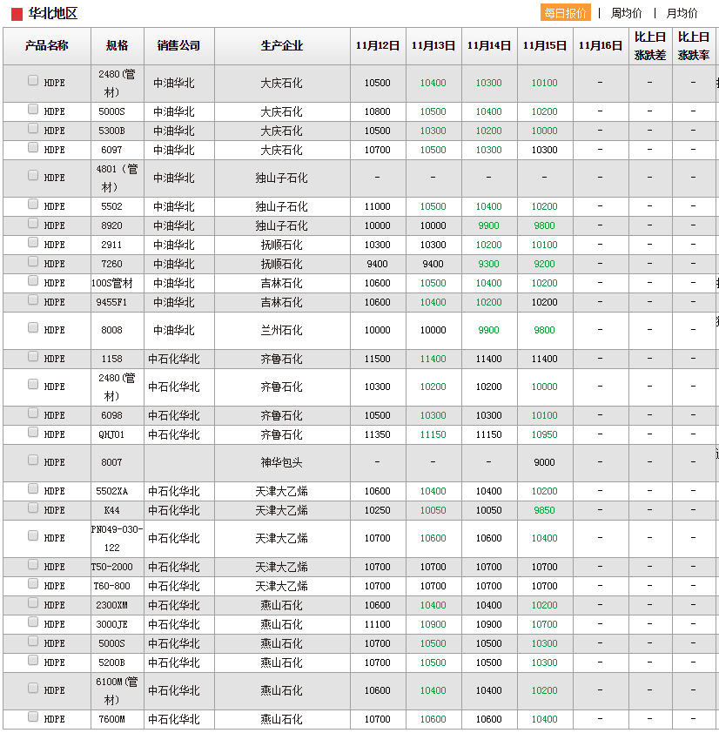This screenshot has height=733, width=719.
Task: Click the 华北地区 section title
Action: [x=52, y=14]
